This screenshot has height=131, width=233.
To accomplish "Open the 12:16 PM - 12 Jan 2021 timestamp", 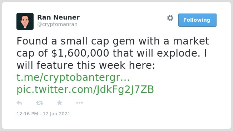I will point(43,114).
